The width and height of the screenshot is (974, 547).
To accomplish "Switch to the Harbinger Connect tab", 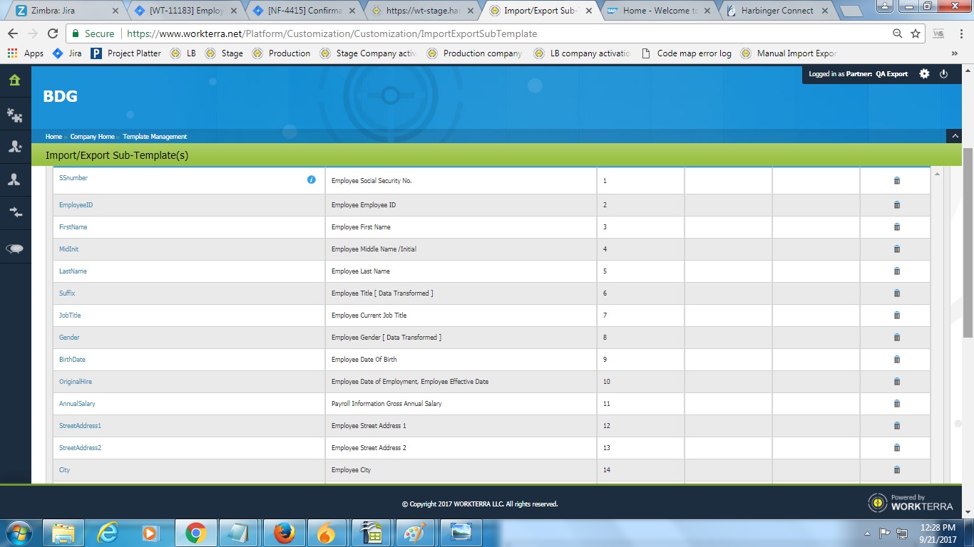I will point(776,11).
